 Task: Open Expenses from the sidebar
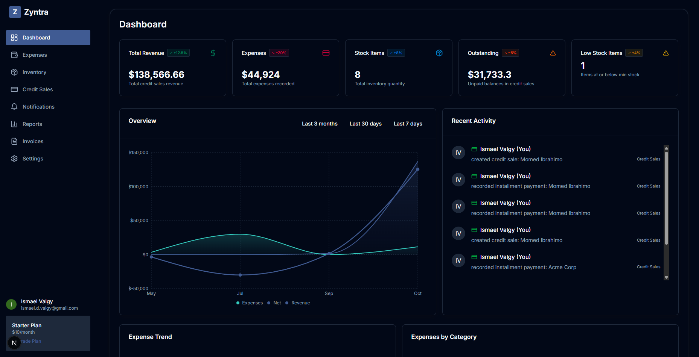tap(34, 55)
